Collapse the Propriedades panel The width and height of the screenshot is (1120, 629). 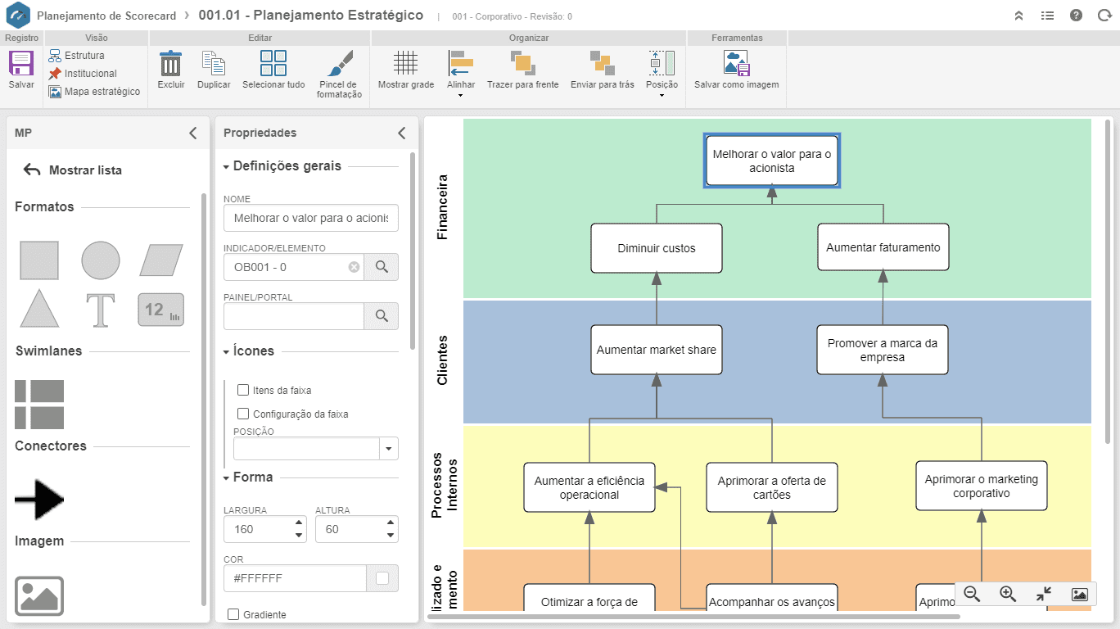click(402, 133)
